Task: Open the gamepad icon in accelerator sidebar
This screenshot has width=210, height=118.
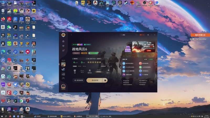Action: pos(63,78)
